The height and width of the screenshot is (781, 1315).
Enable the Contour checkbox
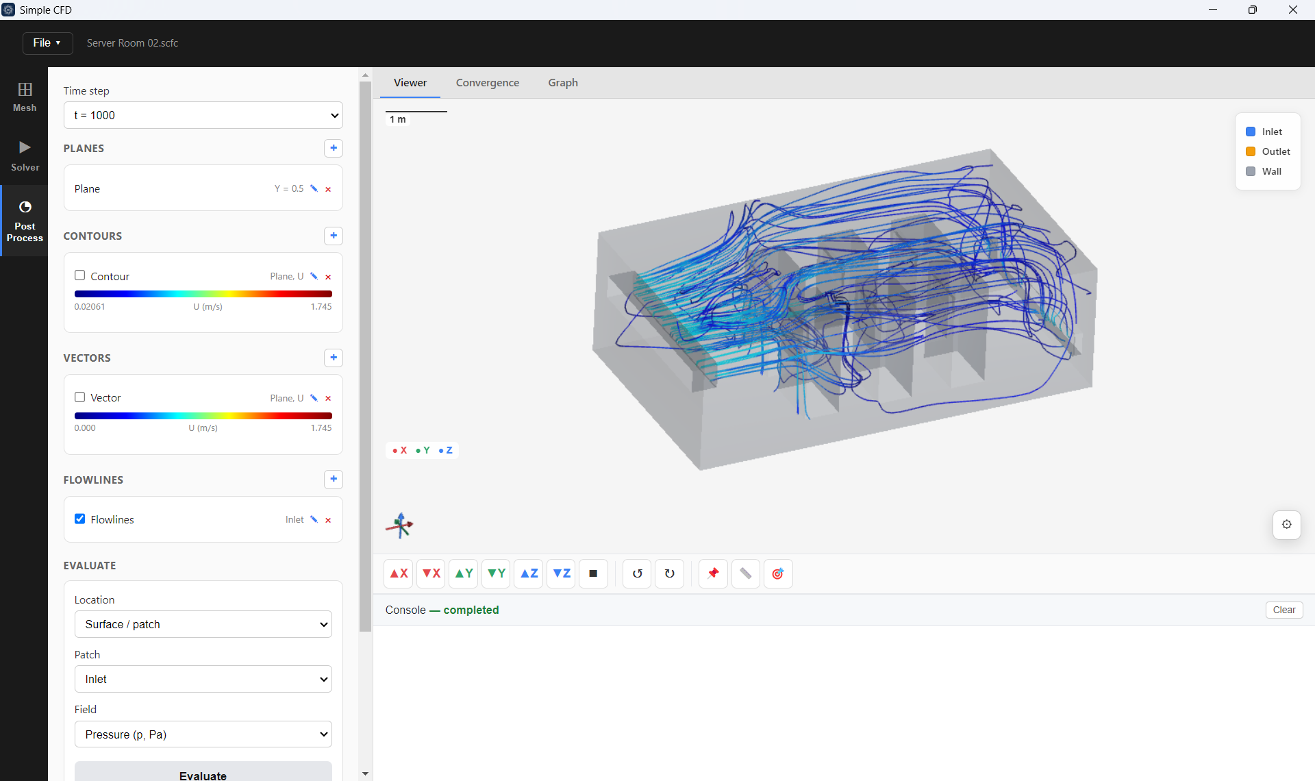80,275
